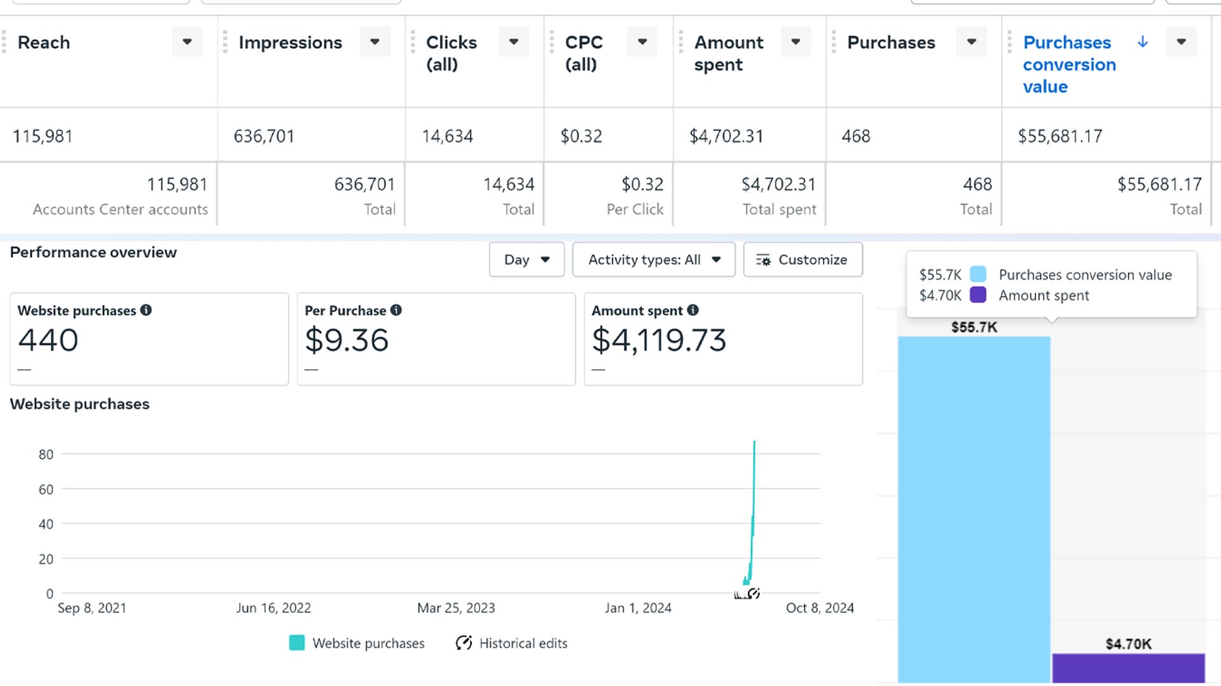
Task: Click the Customize button
Action: 803,260
